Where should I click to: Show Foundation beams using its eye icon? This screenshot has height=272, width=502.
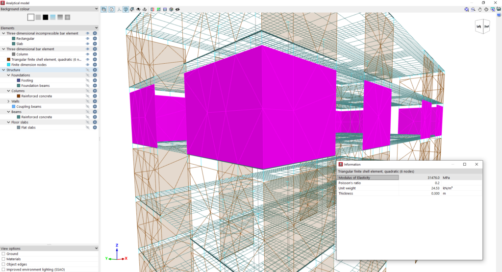point(87,86)
